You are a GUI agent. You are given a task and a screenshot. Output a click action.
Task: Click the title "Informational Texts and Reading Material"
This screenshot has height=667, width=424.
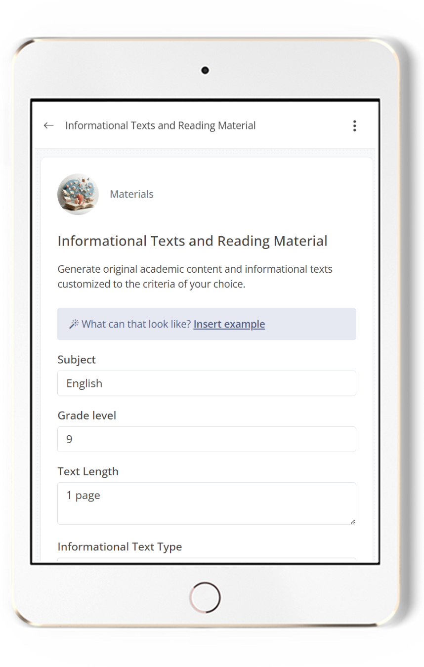[x=192, y=241]
